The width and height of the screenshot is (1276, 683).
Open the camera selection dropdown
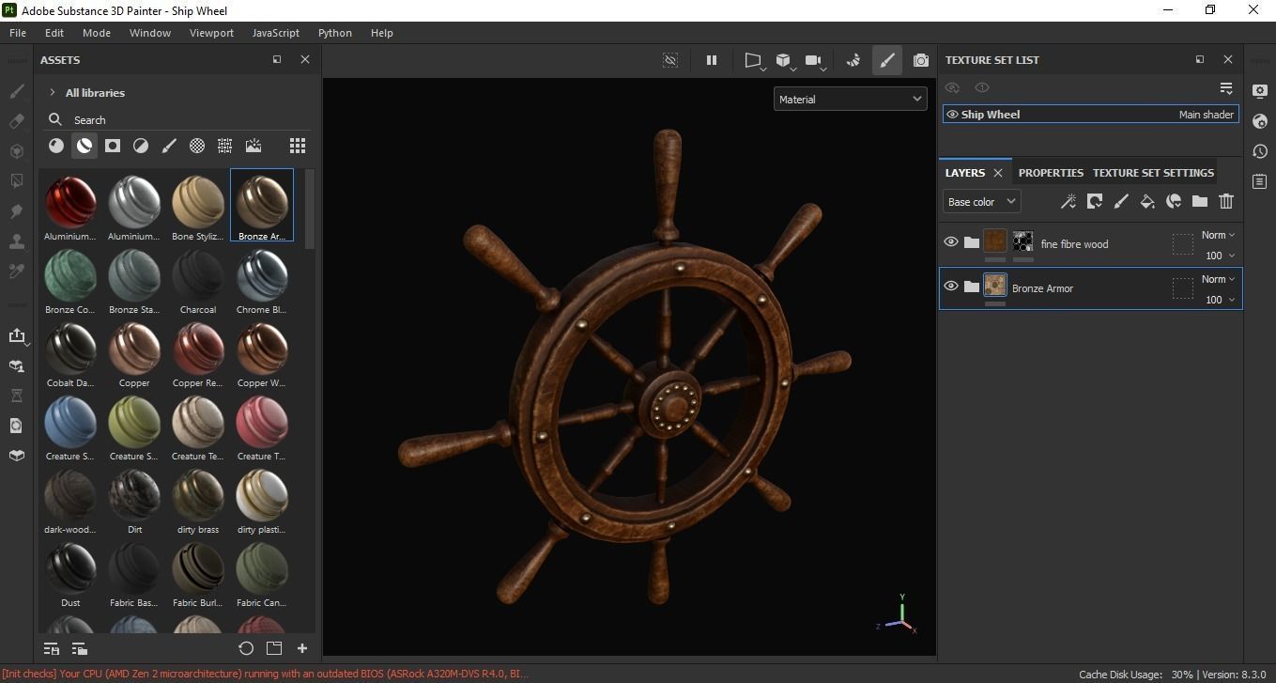point(816,61)
